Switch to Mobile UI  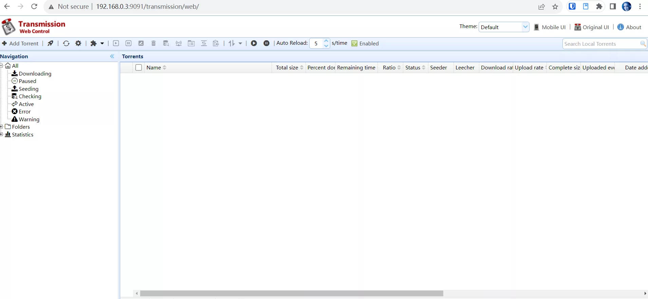pyautogui.click(x=550, y=27)
